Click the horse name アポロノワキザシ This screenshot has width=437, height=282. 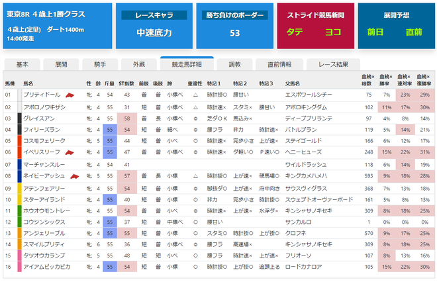[44, 107]
